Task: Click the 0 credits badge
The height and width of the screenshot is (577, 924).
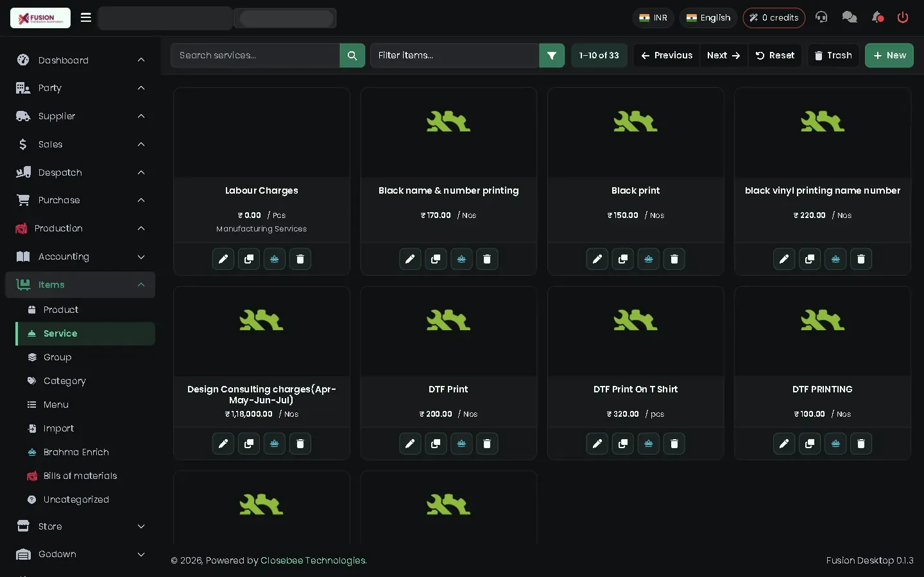Action: 774,18
